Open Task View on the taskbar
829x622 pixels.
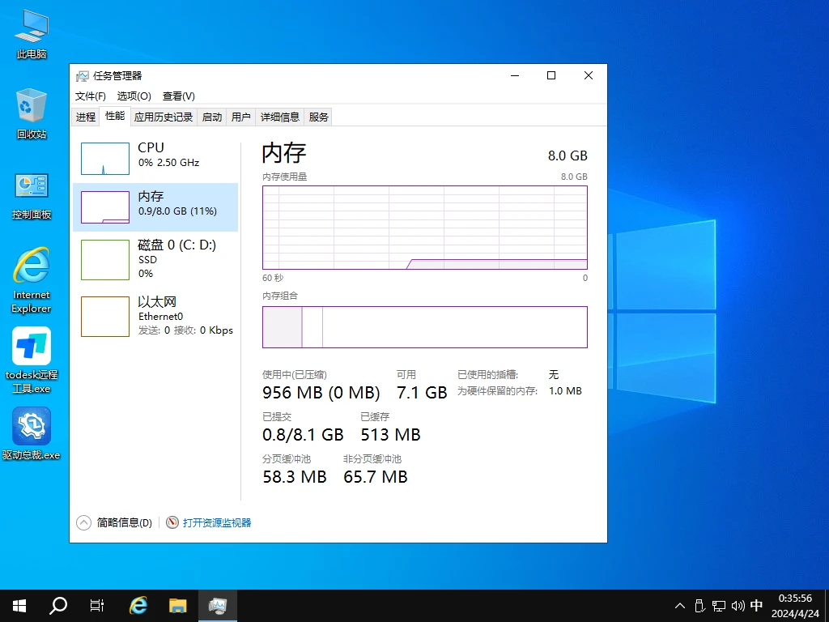pos(97,606)
